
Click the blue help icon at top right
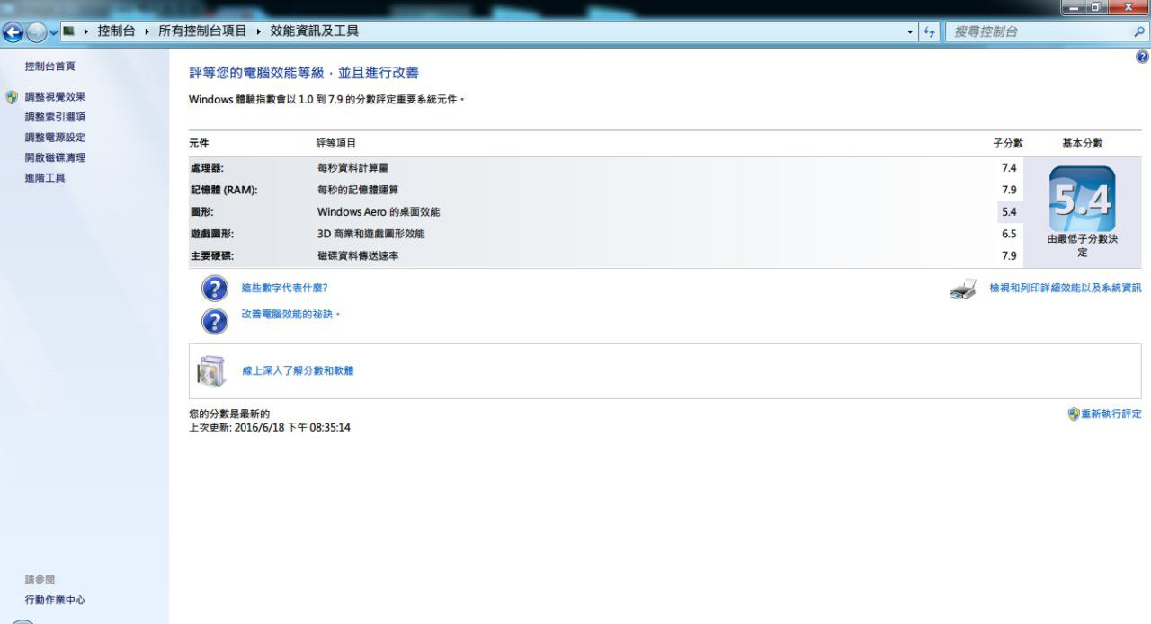click(1142, 57)
